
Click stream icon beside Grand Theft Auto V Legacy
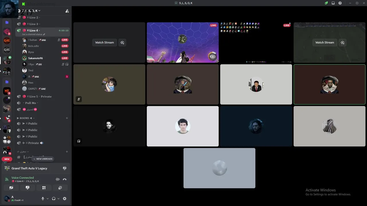65,169
